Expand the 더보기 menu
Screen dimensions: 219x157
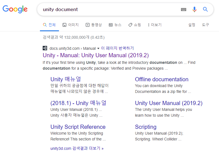(155, 25)
